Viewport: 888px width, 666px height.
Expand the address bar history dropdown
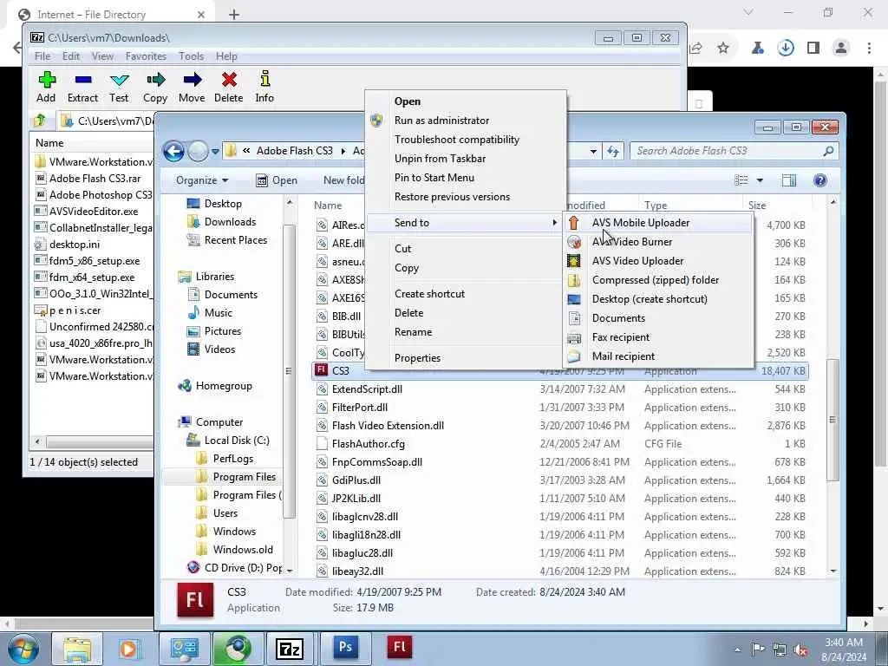click(593, 151)
